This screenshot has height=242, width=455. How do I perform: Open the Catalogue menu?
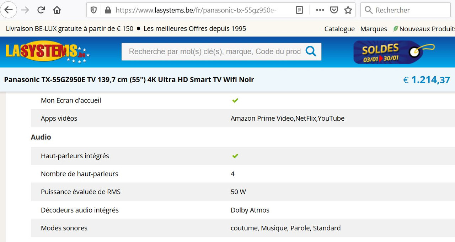(x=339, y=29)
